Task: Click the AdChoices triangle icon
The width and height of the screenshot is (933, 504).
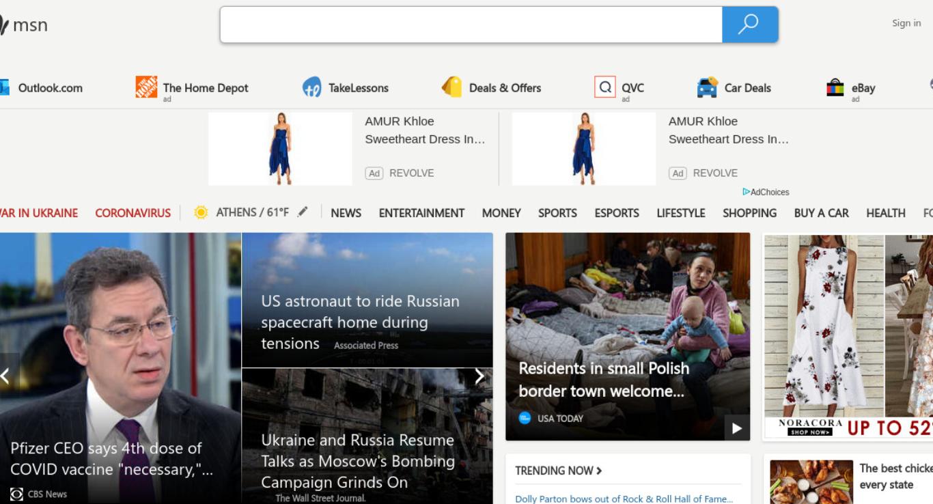Action: [746, 192]
